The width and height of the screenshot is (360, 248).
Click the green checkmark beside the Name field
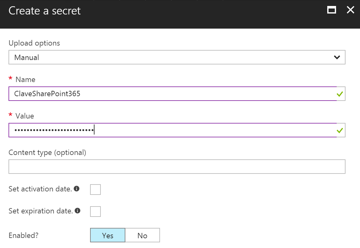click(x=340, y=94)
